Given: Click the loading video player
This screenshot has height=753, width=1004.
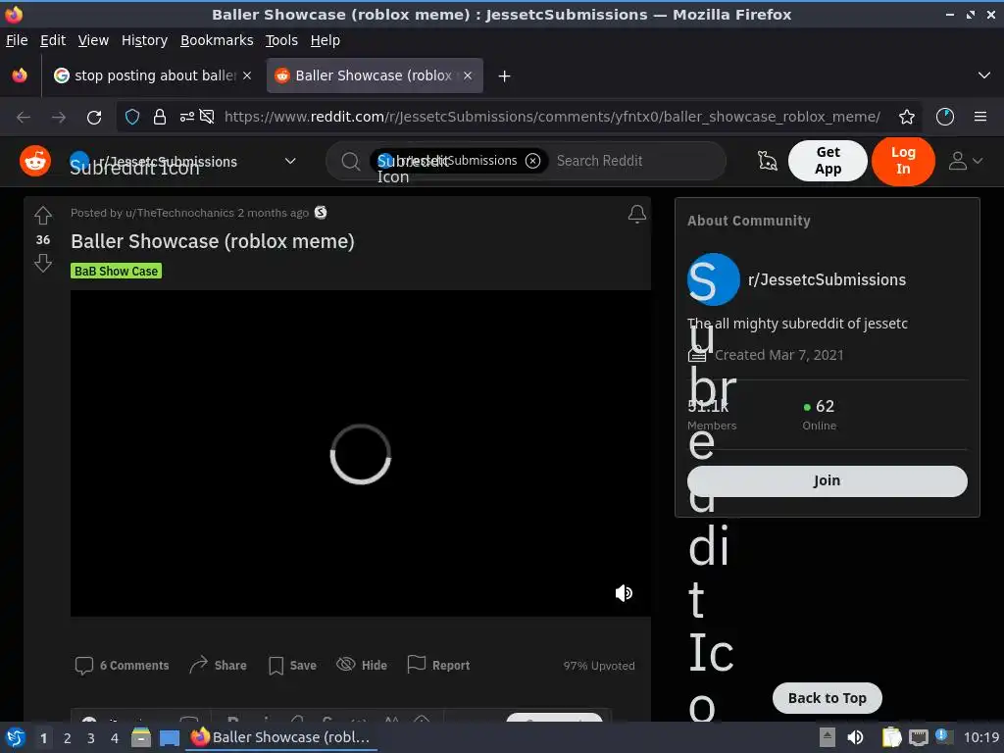Looking at the screenshot, I should click(361, 453).
